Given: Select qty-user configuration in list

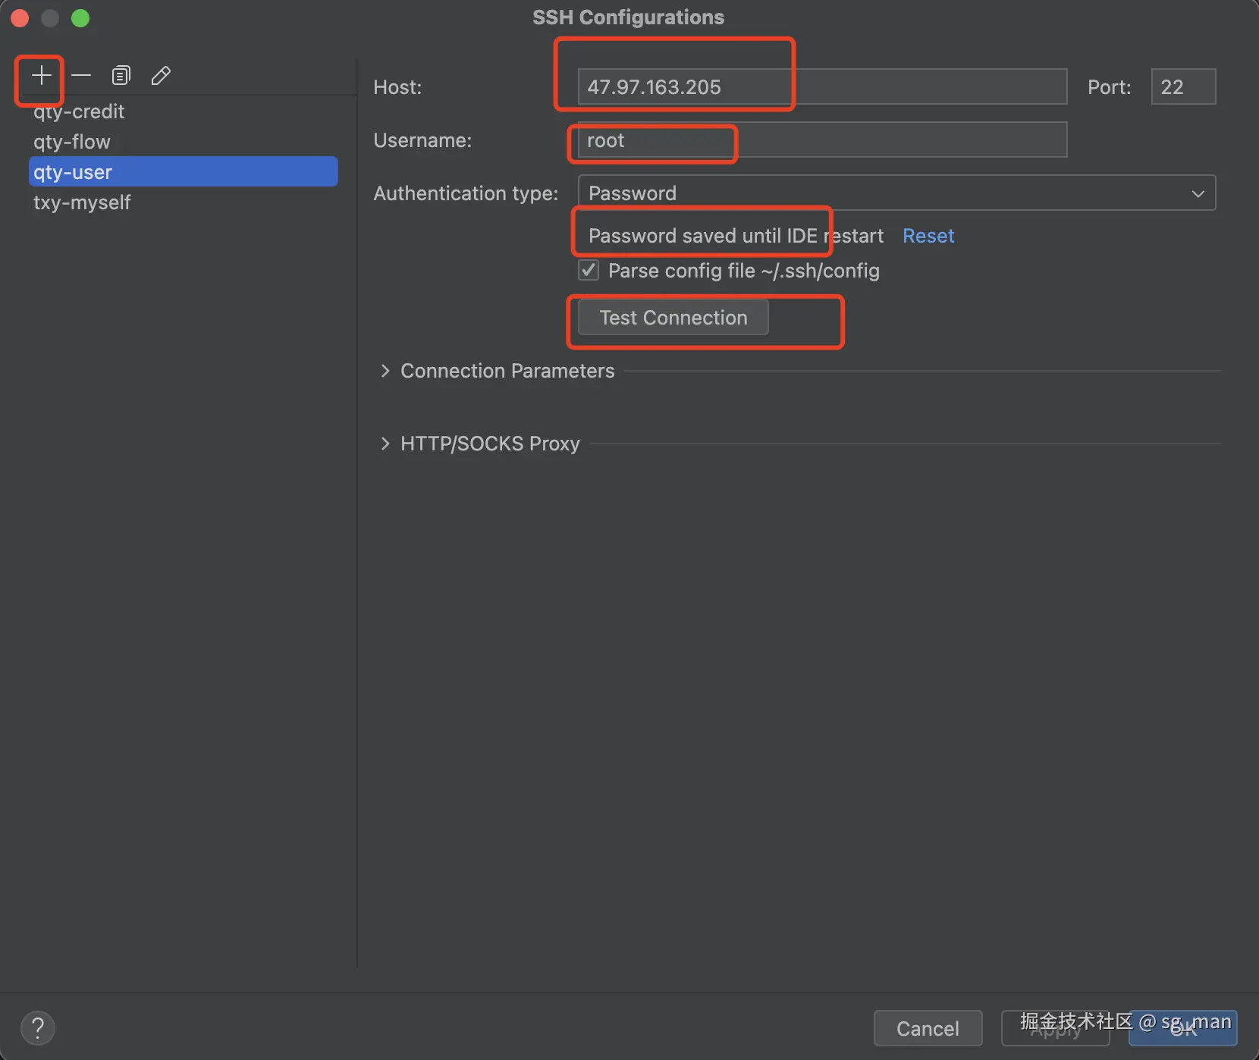Looking at the screenshot, I should pos(73,172).
